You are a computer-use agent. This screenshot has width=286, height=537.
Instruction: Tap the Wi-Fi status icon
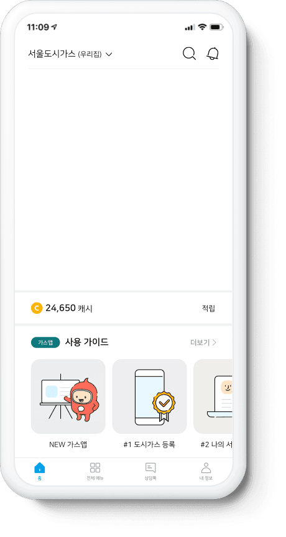tap(203, 27)
